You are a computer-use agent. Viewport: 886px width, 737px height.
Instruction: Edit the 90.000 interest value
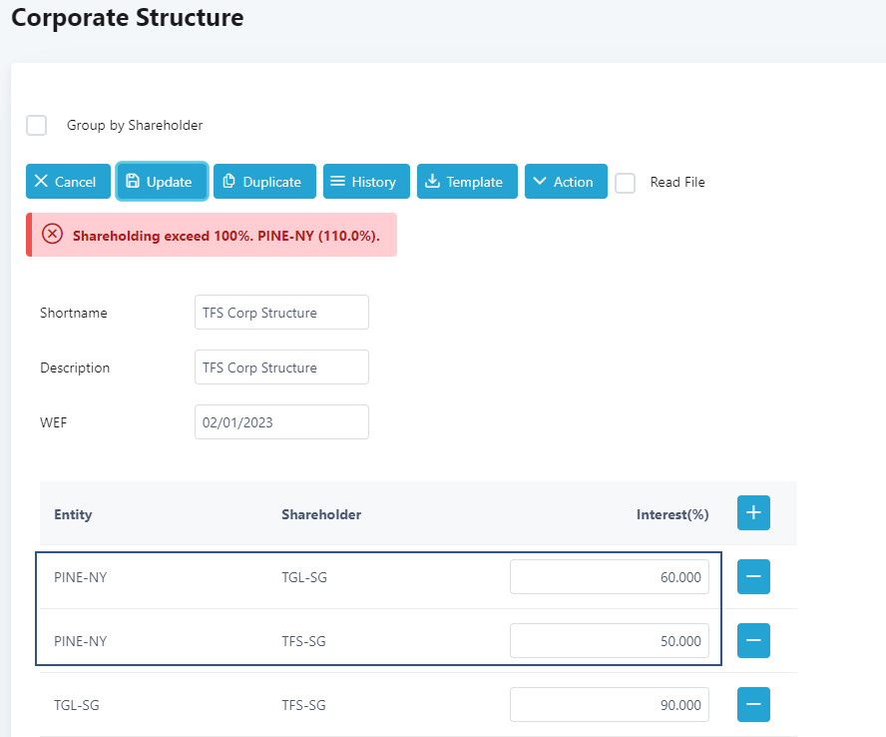coord(609,705)
